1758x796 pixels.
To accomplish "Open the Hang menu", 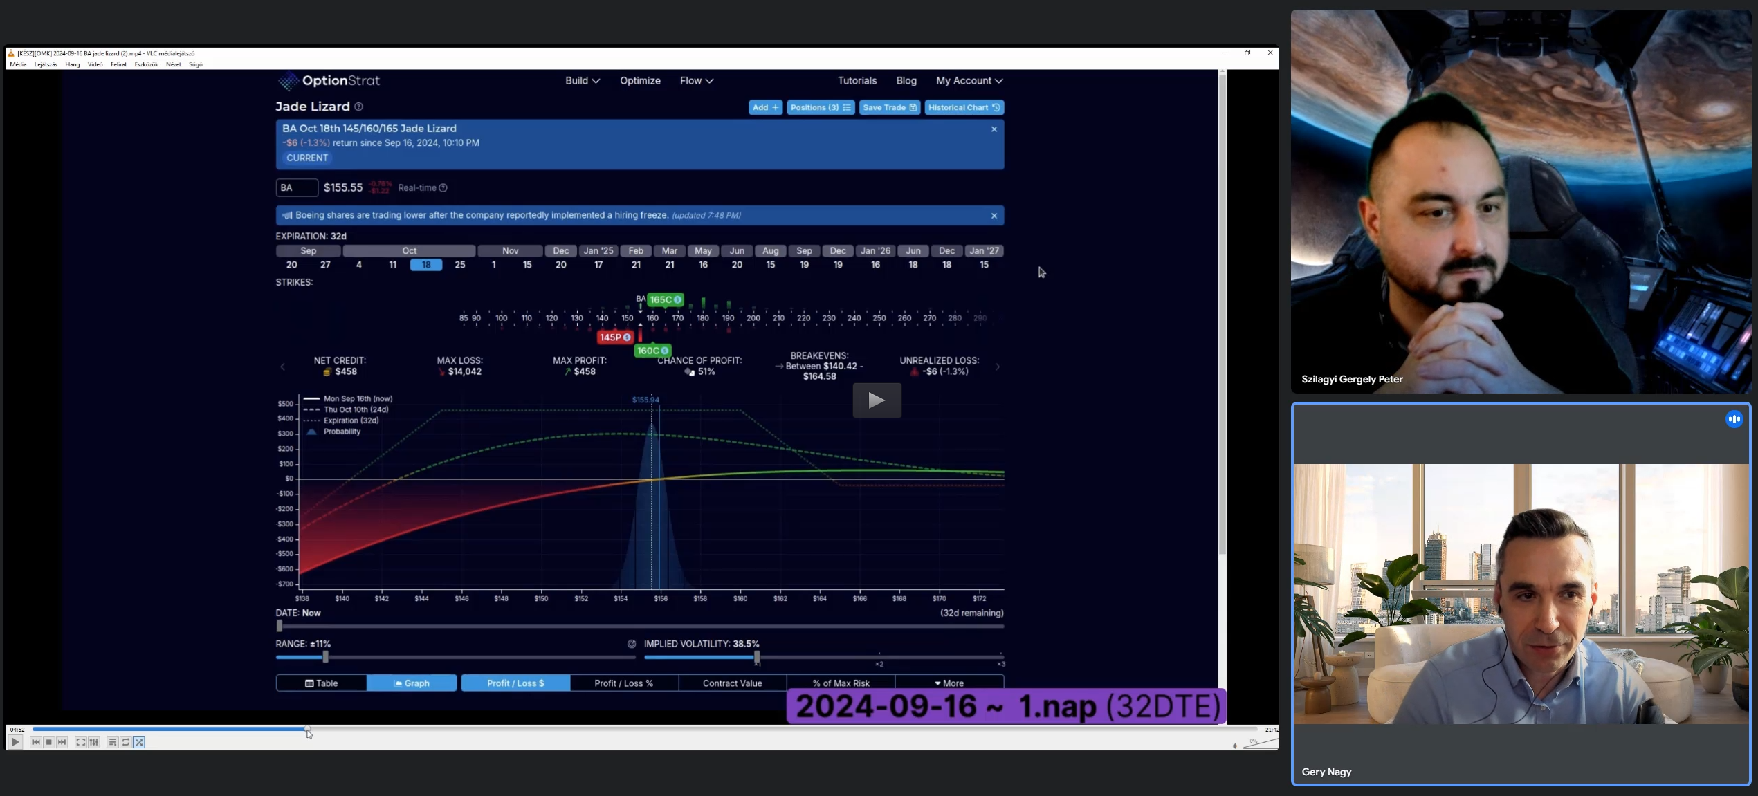I will 73,64.
